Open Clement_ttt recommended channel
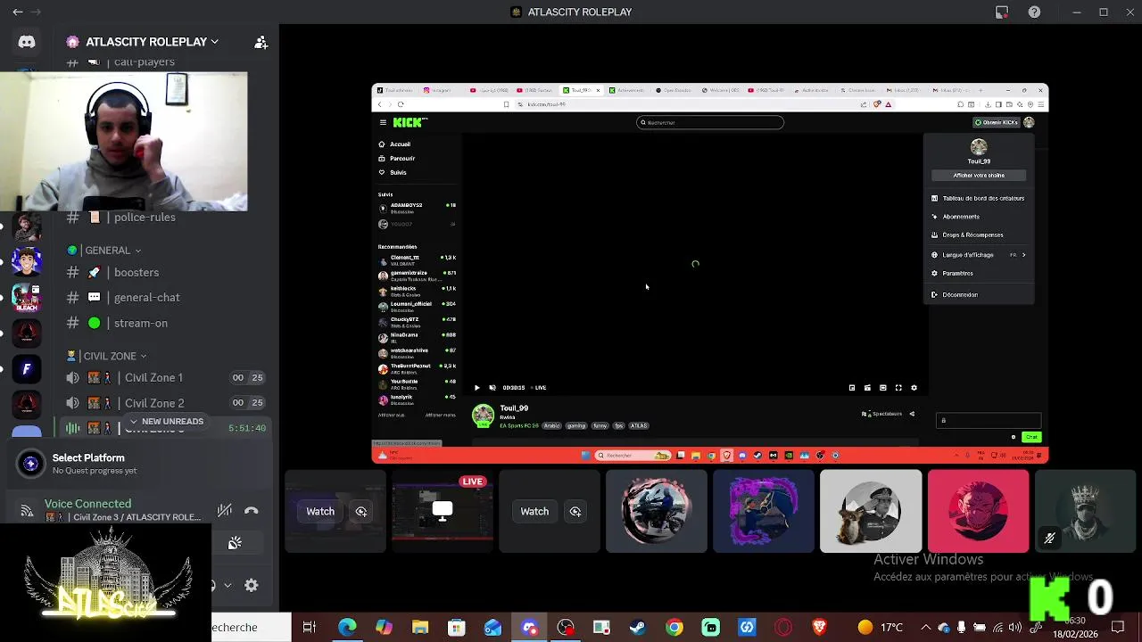Image resolution: width=1142 pixels, height=642 pixels. [x=417, y=260]
